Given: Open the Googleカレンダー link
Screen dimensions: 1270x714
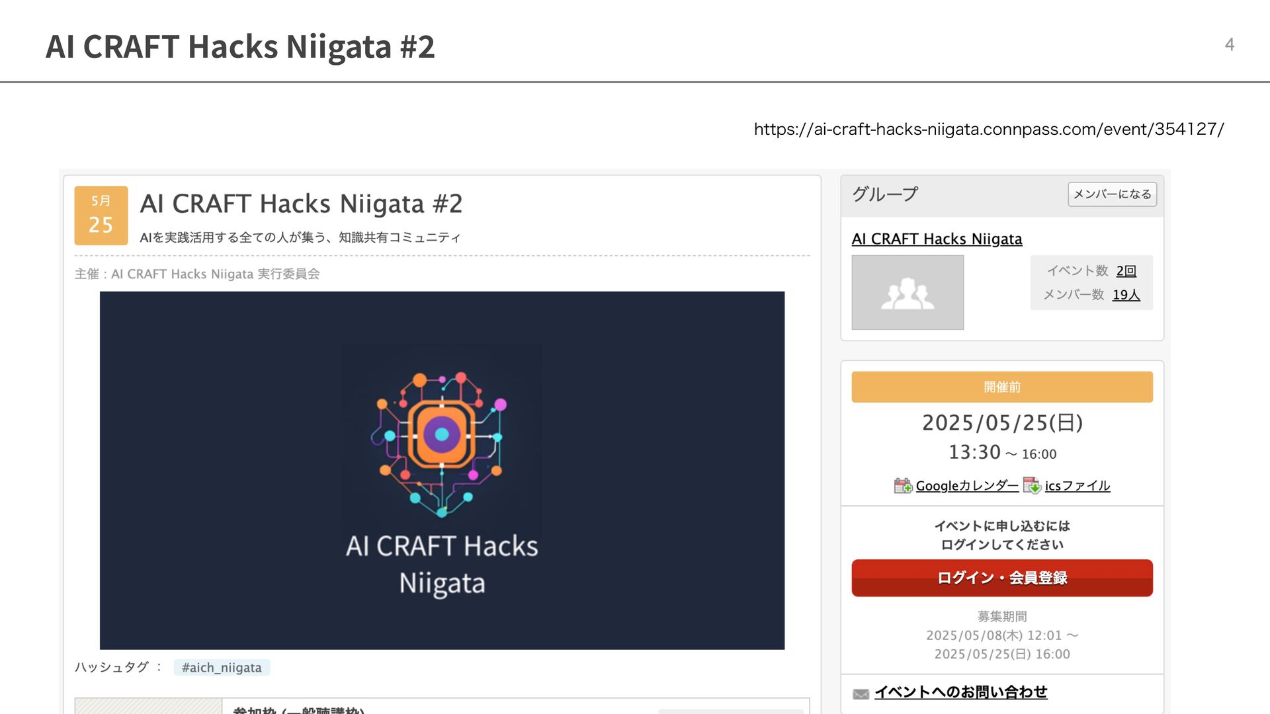Looking at the screenshot, I should (x=966, y=486).
